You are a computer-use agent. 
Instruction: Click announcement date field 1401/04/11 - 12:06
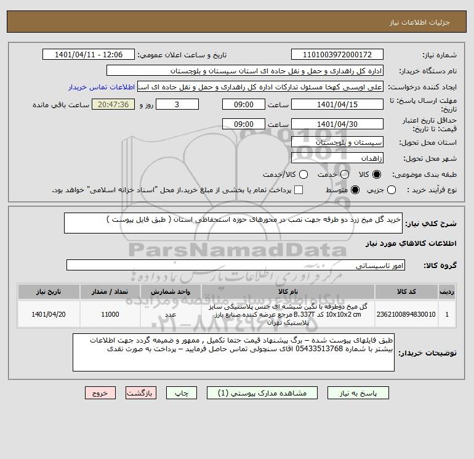click(89, 54)
